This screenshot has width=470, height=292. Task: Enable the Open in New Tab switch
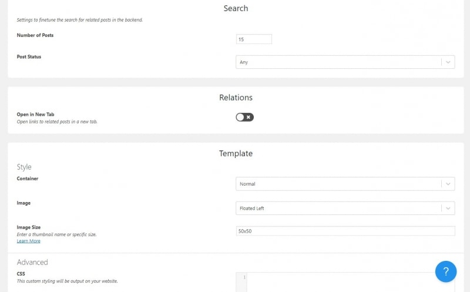pyautogui.click(x=244, y=117)
